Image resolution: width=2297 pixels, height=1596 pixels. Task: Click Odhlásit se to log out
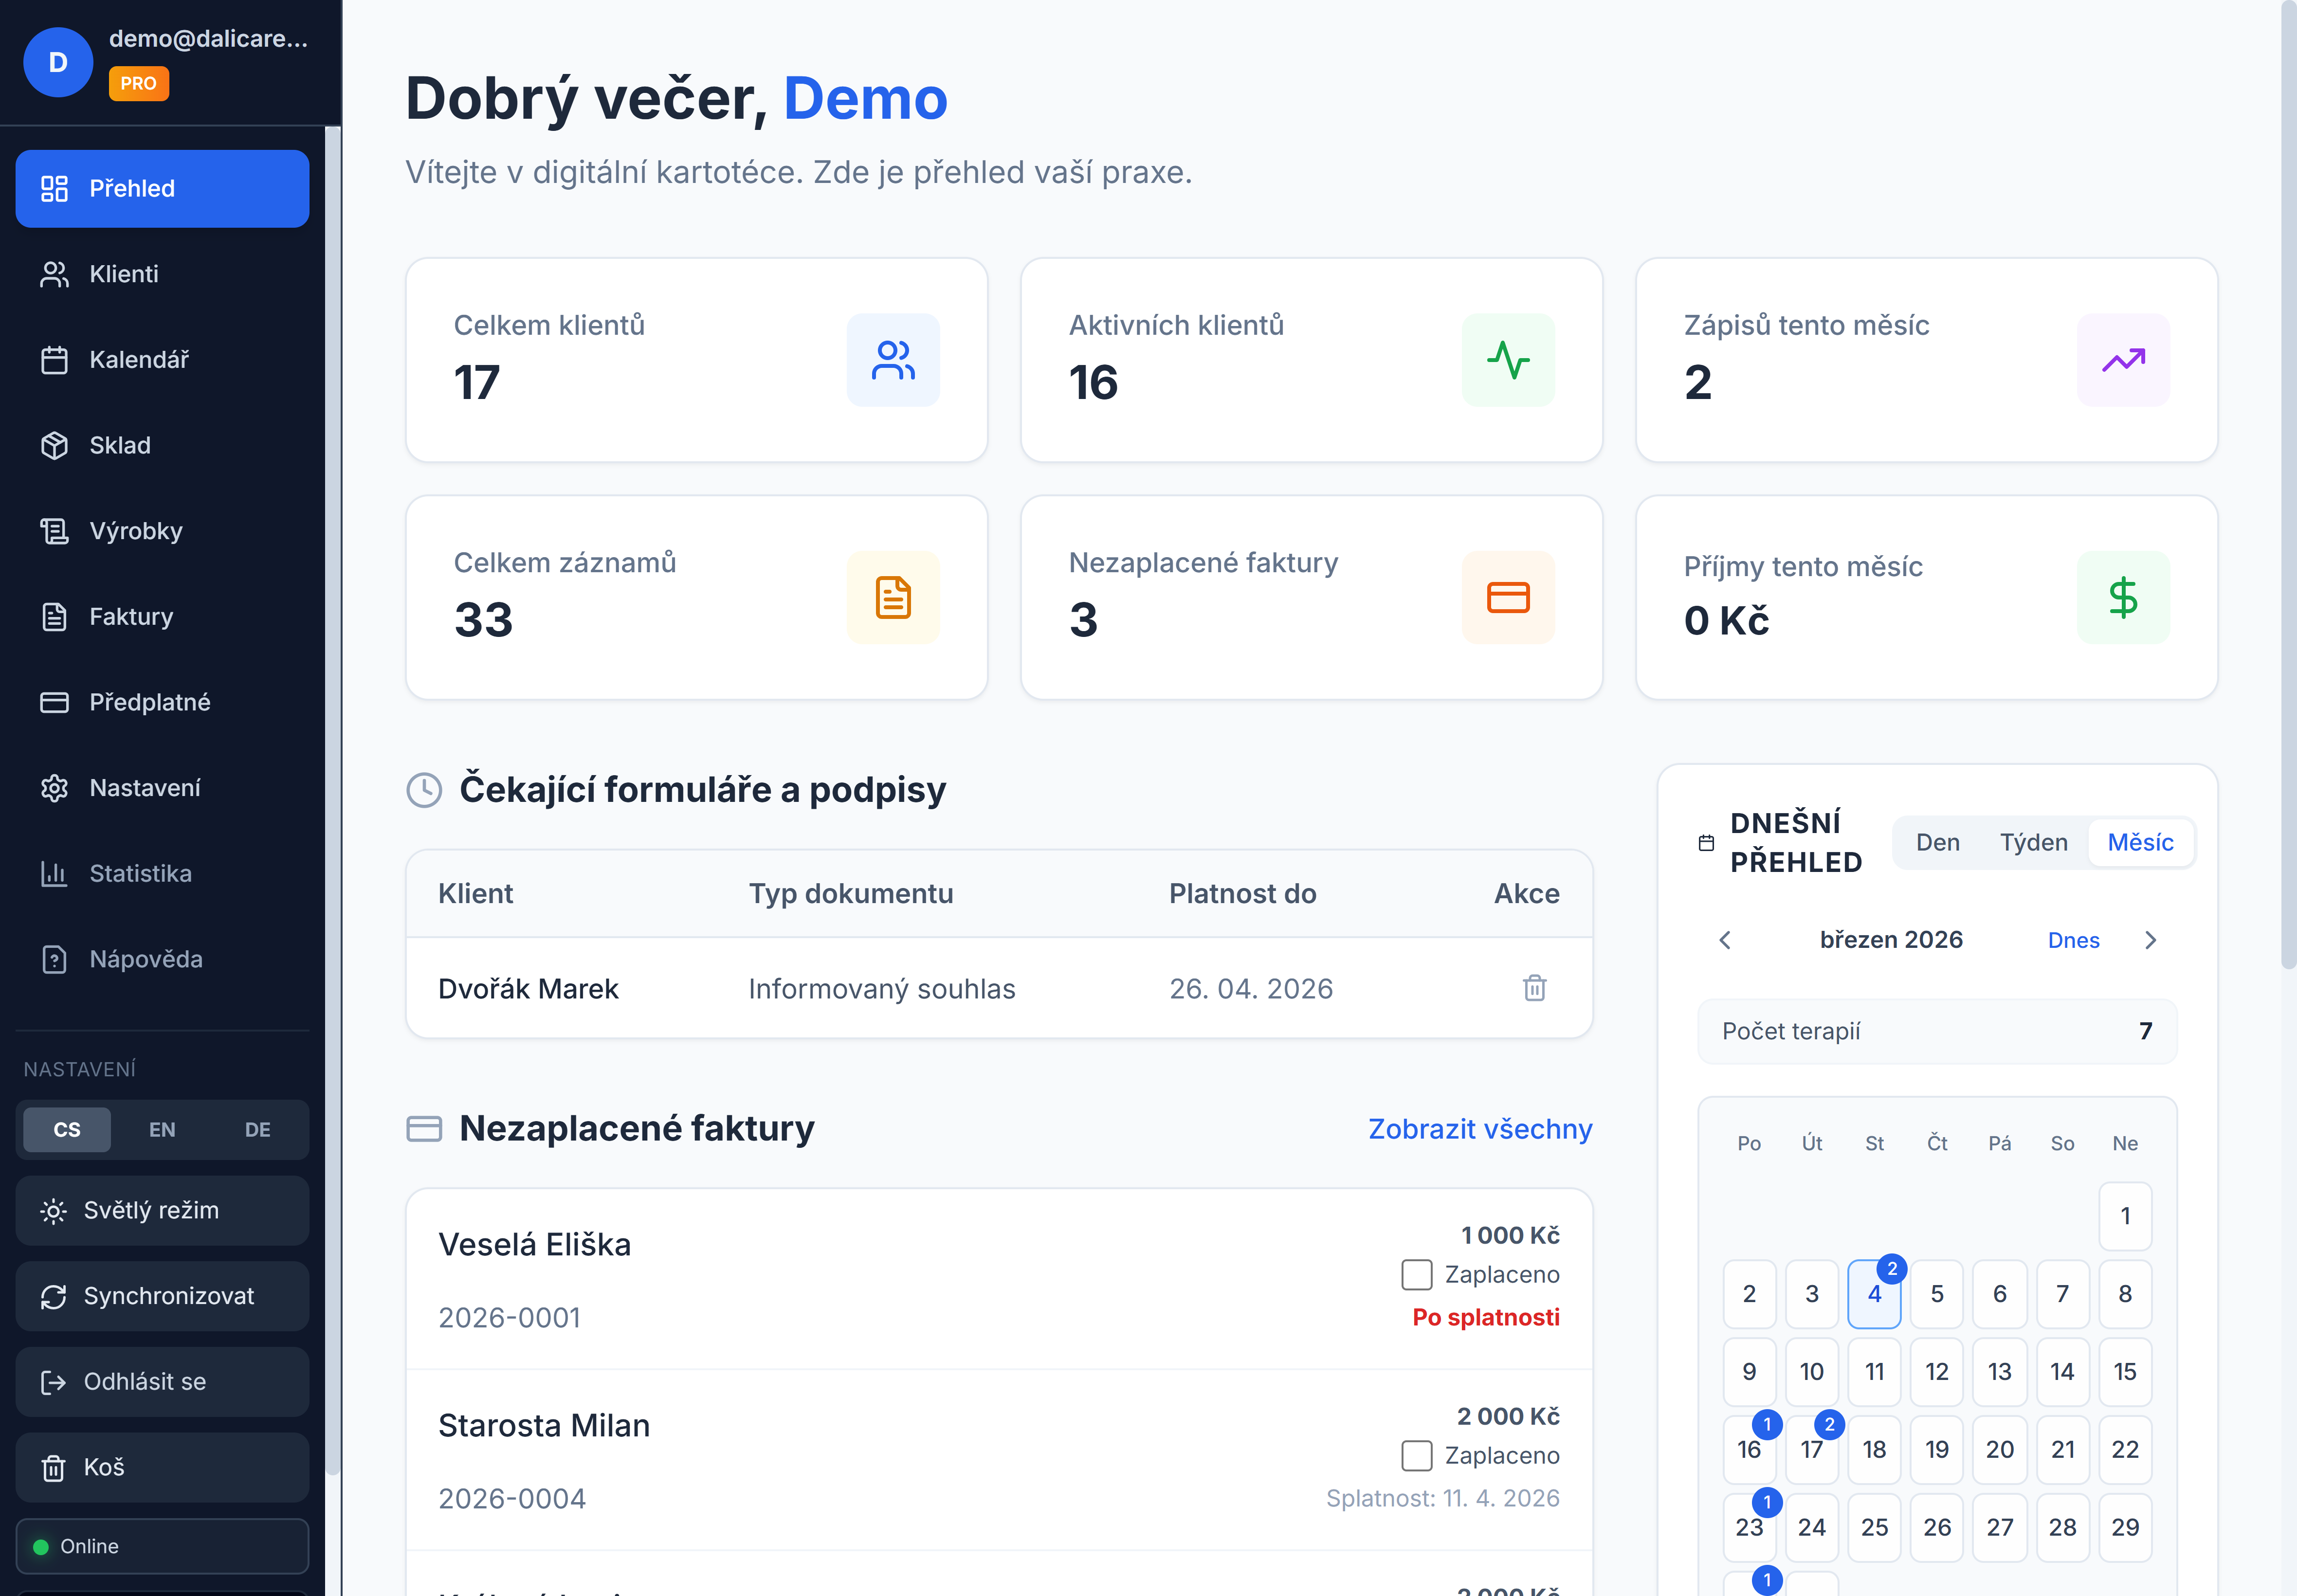[x=144, y=1381]
